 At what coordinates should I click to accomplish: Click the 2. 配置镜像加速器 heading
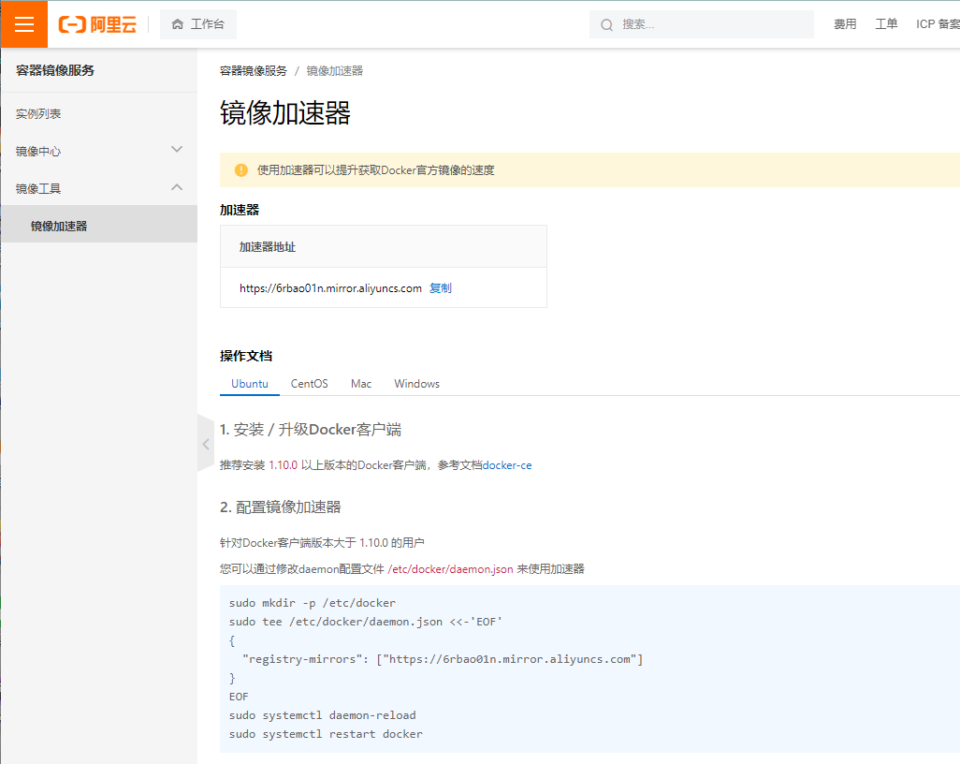pos(281,507)
